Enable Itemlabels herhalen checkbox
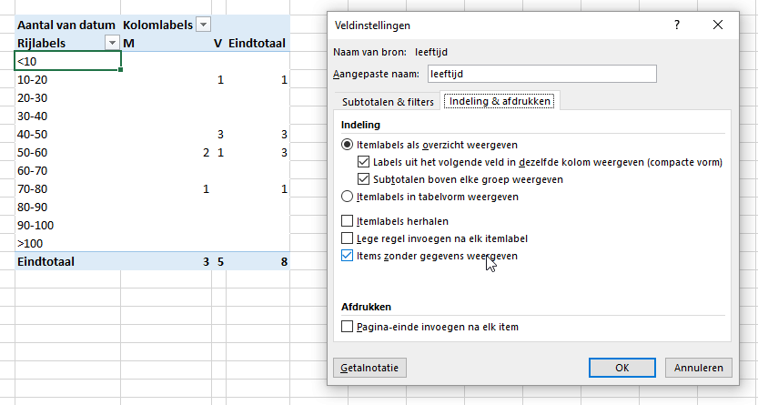758x405 pixels. [x=347, y=221]
